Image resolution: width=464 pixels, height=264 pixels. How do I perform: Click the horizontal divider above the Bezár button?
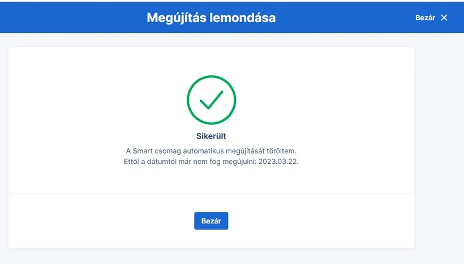click(x=211, y=193)
